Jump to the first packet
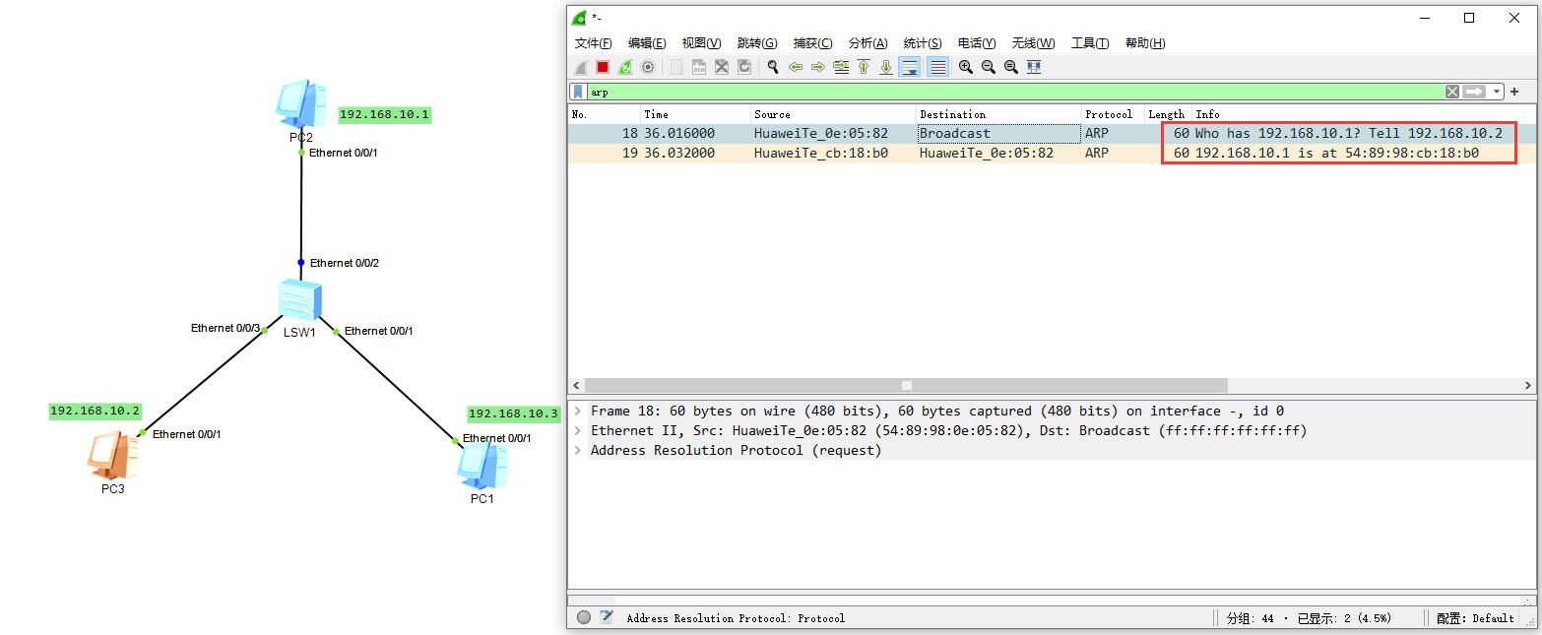The height and width of the screenshot is (635, 1542). (x=864, y=67)
